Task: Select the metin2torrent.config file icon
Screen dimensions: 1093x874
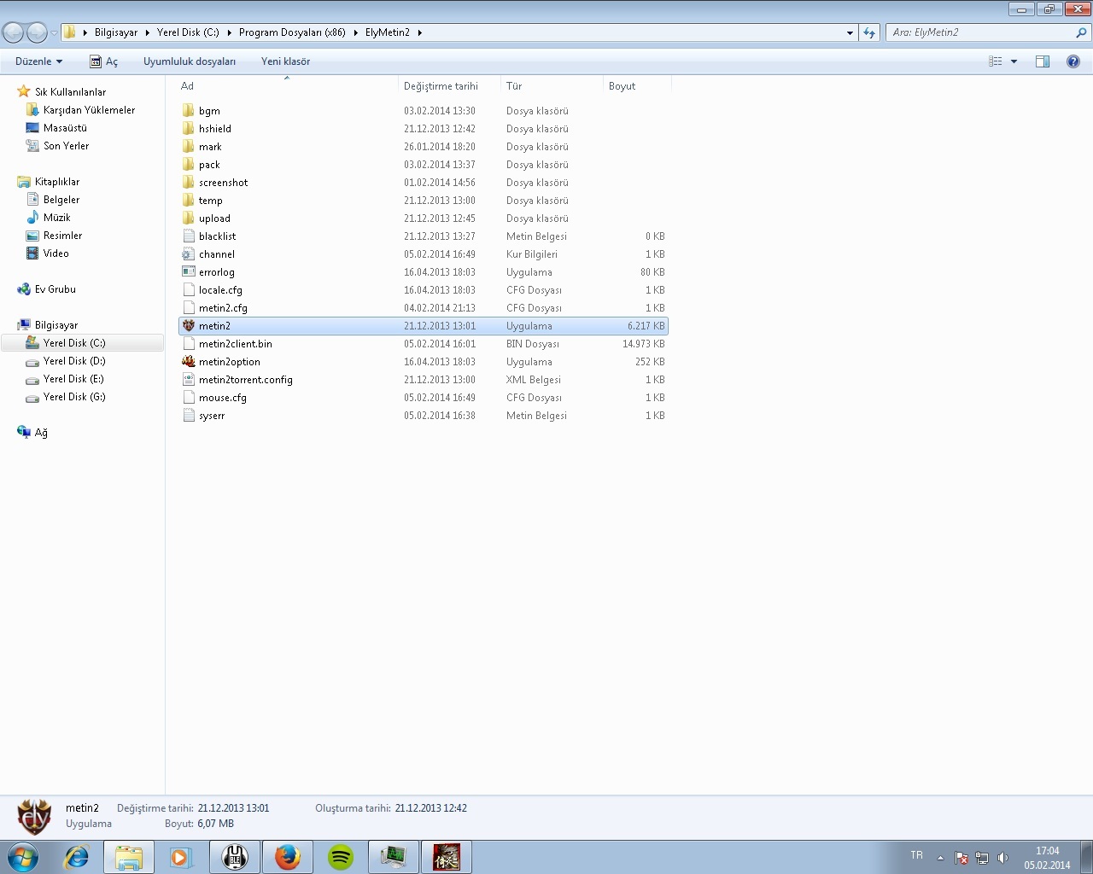Action: pyautogui.click(x=189, y=380)
